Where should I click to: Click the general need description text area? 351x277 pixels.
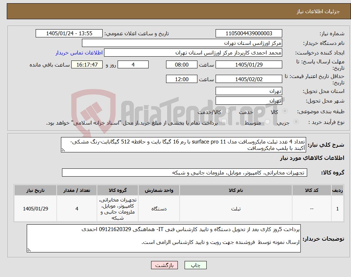pos(183,145)
